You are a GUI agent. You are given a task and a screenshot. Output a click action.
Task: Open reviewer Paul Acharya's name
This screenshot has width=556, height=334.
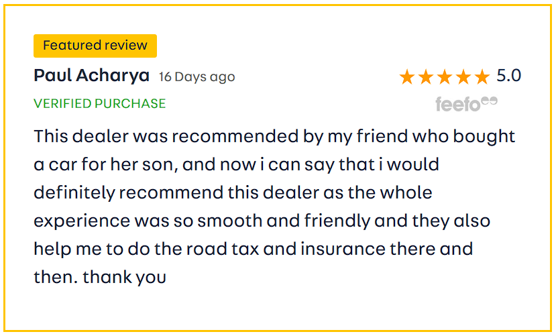[91, 75]
